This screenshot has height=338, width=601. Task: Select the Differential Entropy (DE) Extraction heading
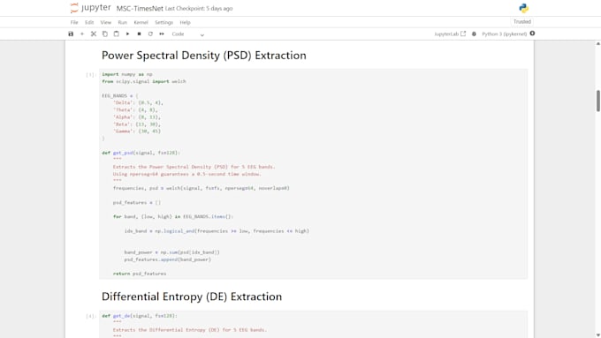coord(192,297)
